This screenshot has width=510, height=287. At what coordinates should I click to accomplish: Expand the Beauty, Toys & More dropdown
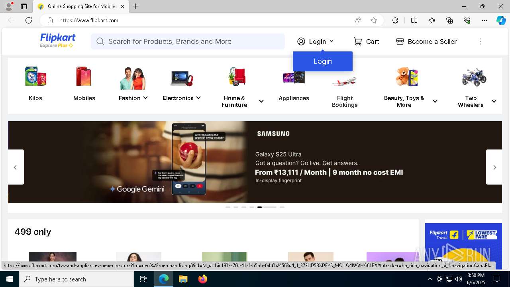click(x=435, y=101)
